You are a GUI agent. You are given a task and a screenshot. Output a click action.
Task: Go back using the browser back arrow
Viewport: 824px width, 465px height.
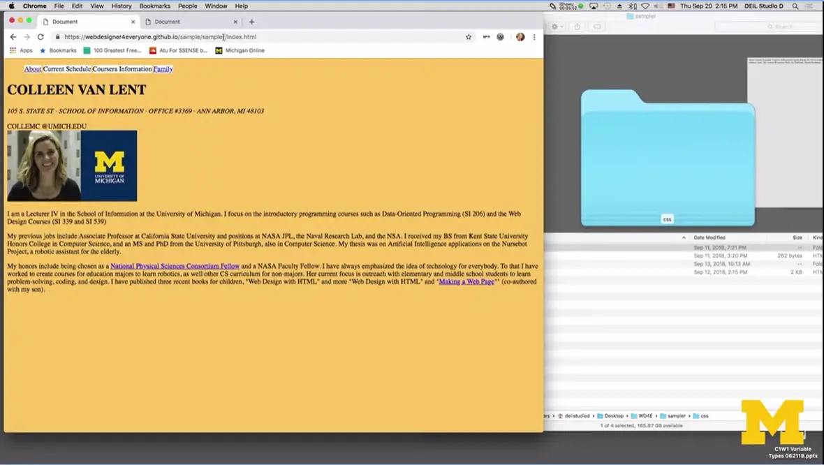point(13,36)
